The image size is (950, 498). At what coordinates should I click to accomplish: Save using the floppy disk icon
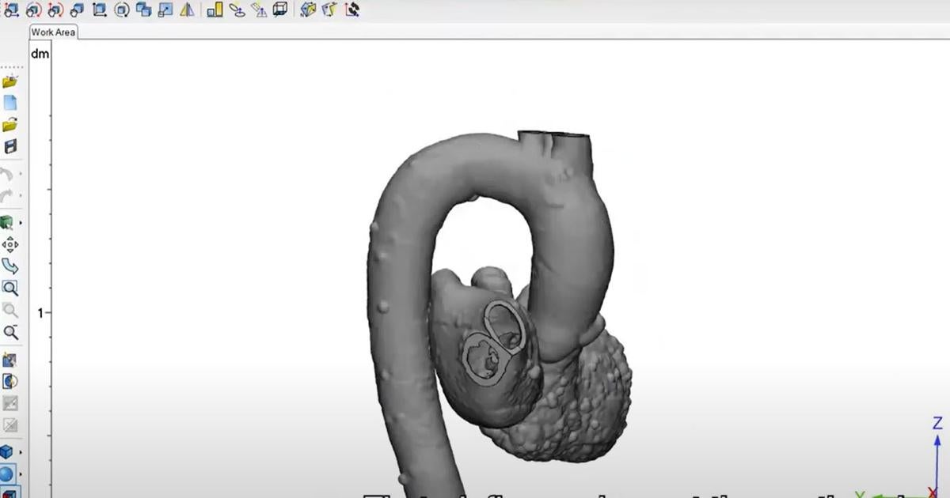pyautogui.click(x=9, y=146)
